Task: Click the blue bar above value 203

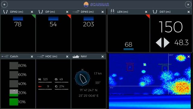Action: click(89, 18)
